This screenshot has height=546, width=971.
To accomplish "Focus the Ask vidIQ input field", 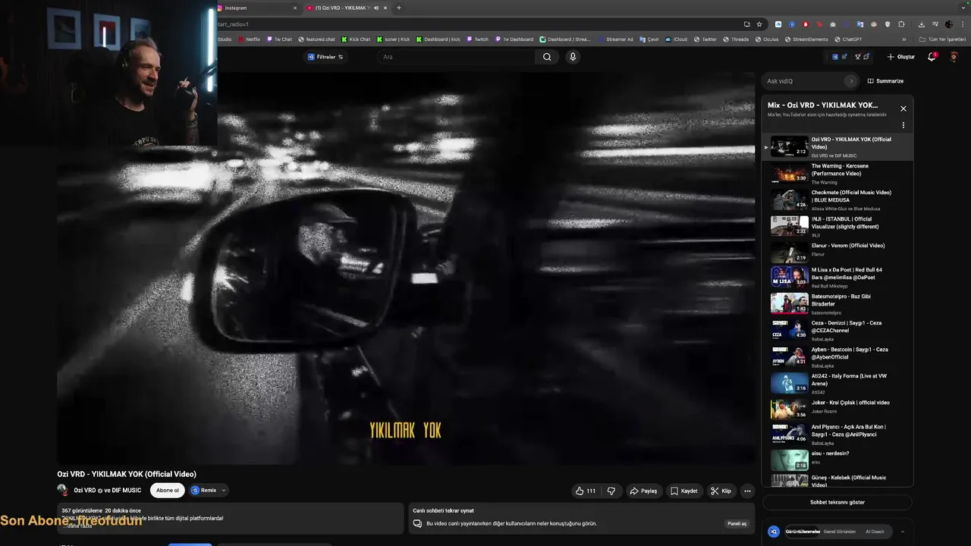I will click(x=803, y=81).
